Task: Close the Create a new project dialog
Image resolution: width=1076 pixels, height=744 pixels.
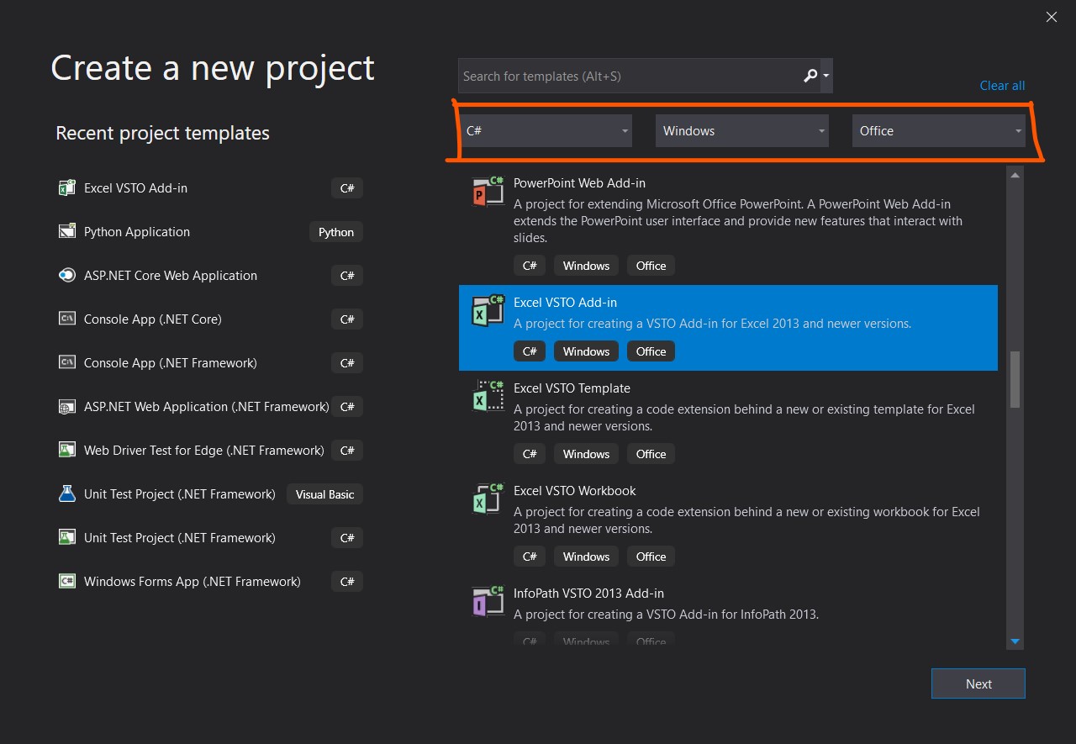Action: (x=1052, y=17)
